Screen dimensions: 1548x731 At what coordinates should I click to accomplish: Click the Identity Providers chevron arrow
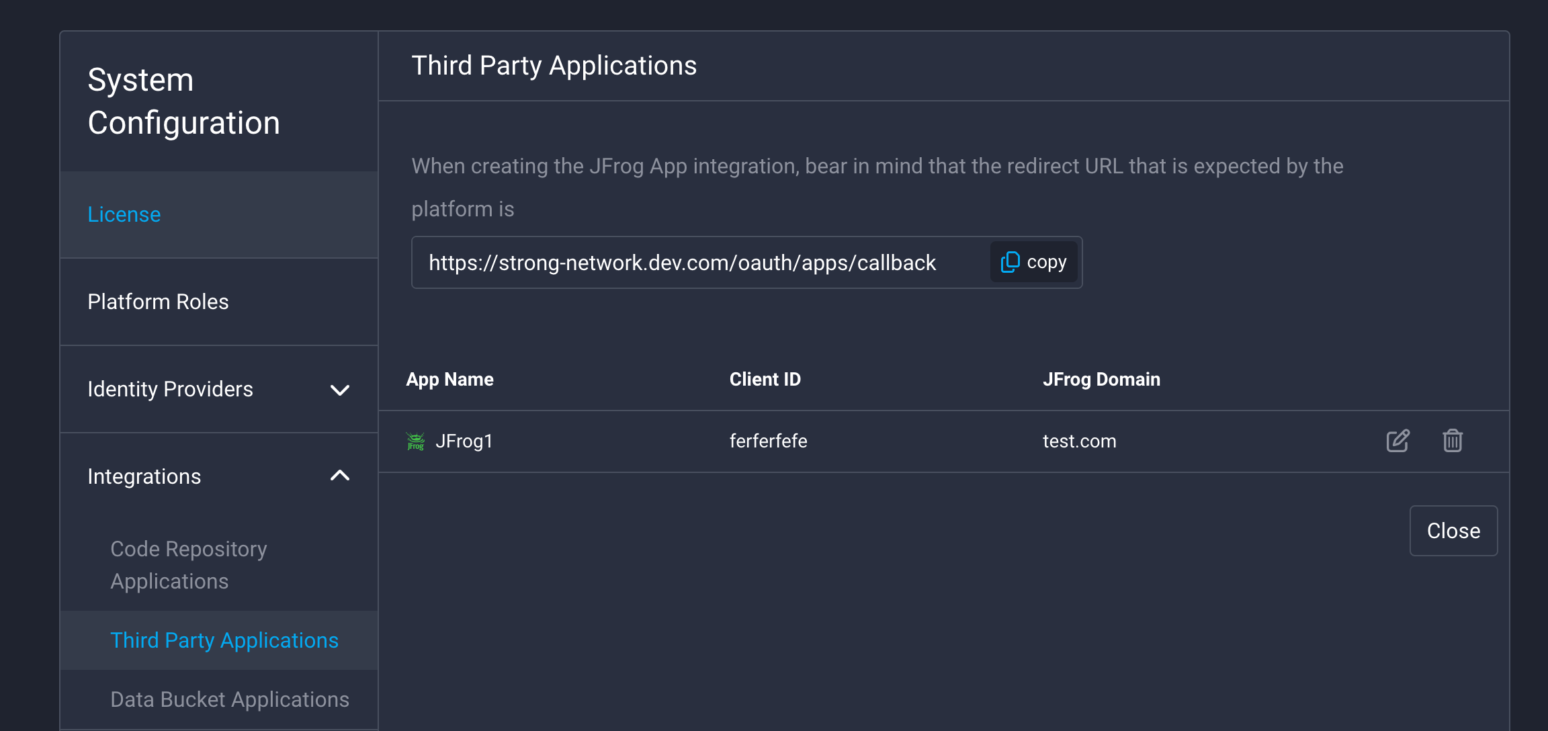pyautogui.click(x=341, y=390)
